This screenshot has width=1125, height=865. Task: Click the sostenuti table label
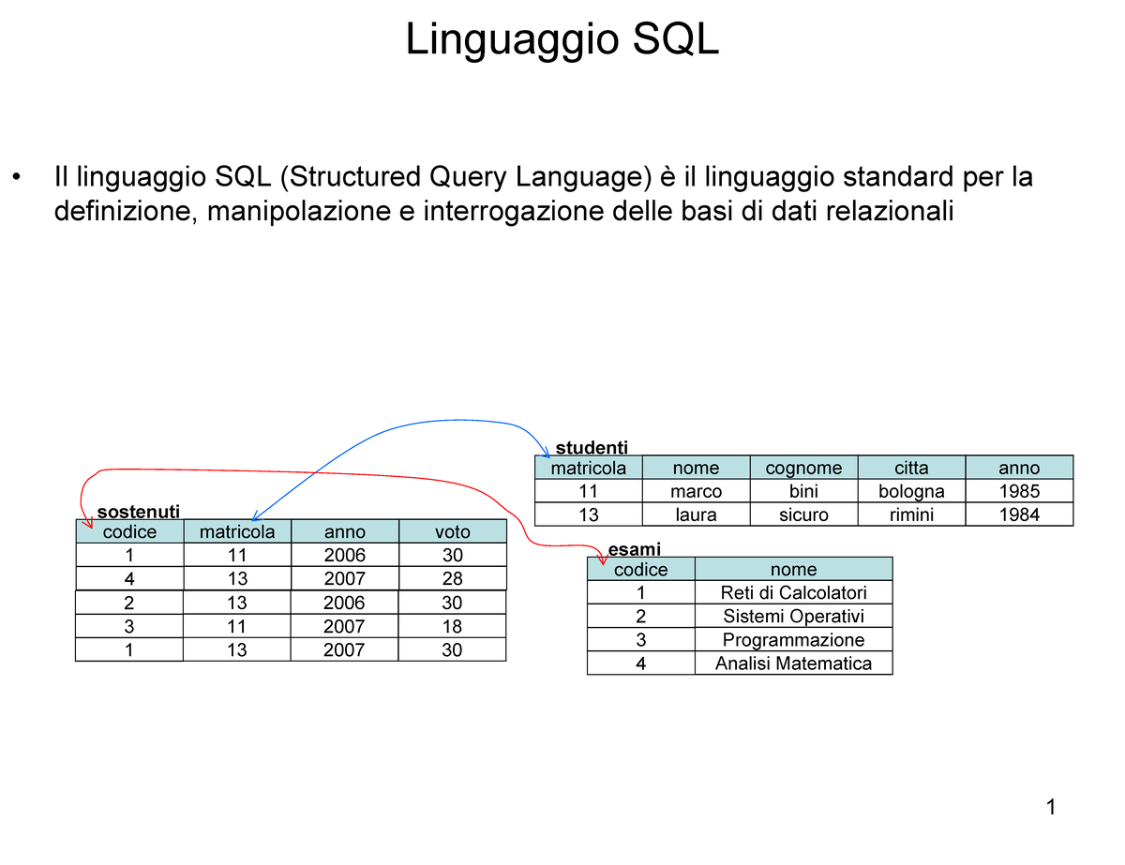tap(138, 512)
